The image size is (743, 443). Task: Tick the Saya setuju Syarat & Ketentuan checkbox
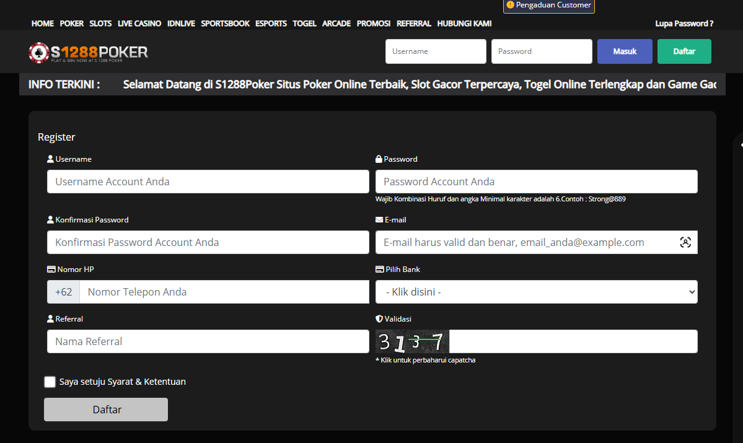[50, 382]
